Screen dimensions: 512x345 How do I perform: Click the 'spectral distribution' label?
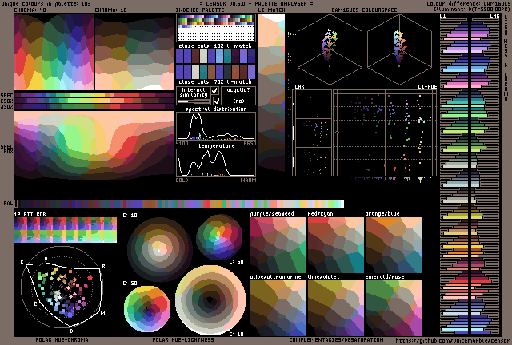click(216, 109)
